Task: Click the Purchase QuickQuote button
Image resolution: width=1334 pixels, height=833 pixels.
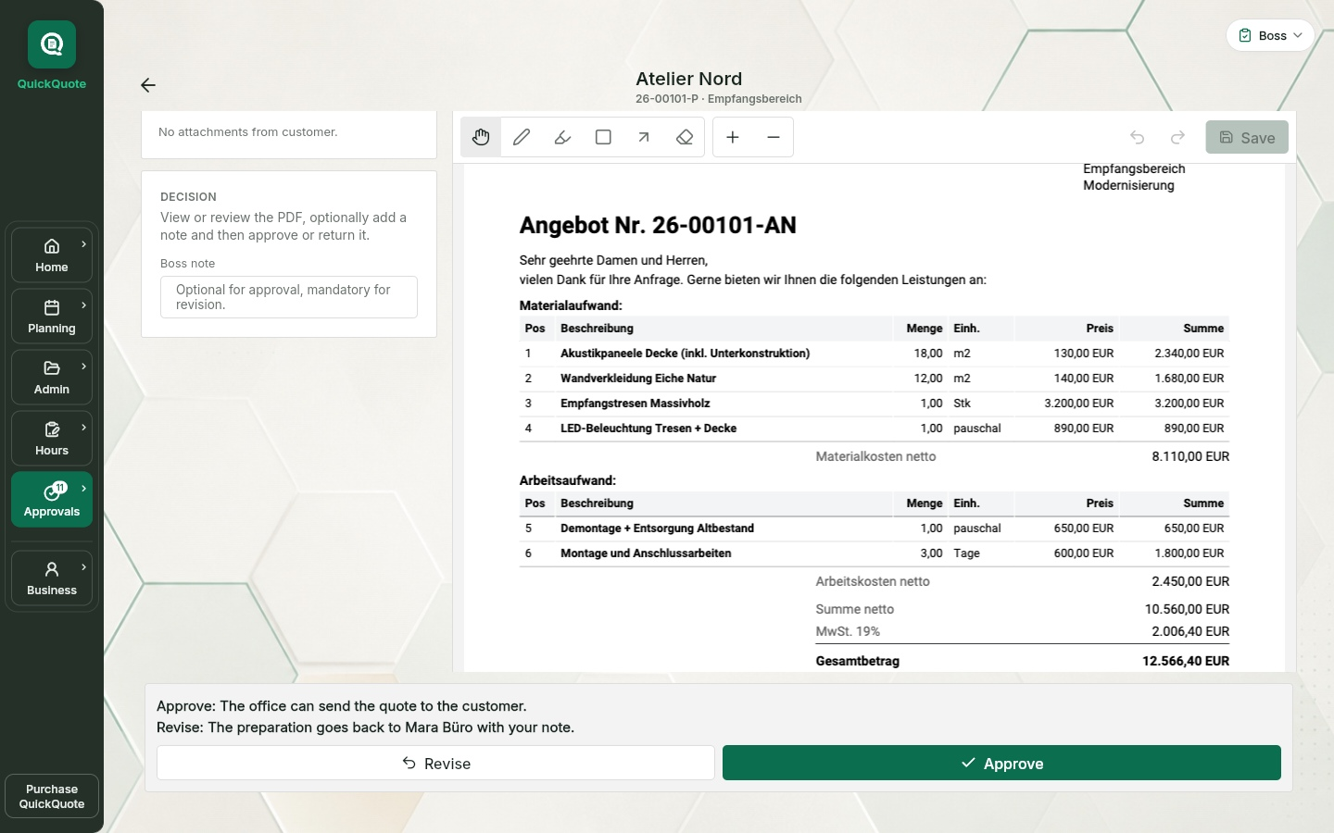Action: click(52, 796)
